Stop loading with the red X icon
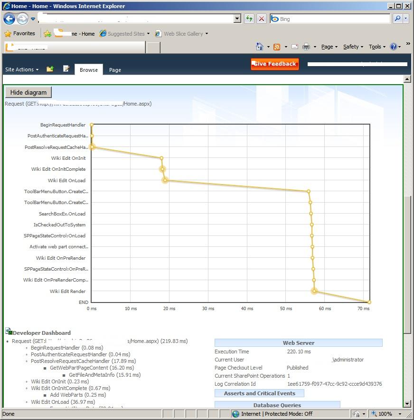The image size is (414, 420). [x=262, y=19]
